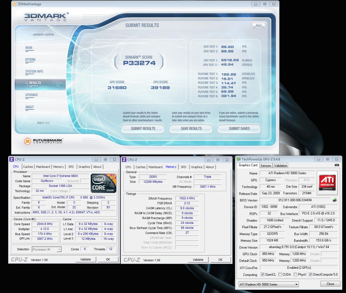
Task: Click the Close button in GPU-Z
Action: coord(330,284)
